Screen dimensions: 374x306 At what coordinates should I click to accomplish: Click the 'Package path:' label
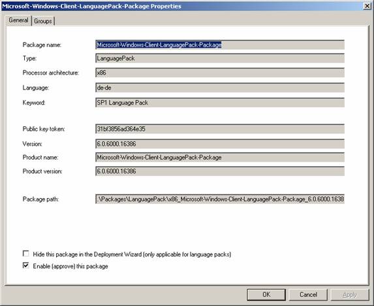40,199
